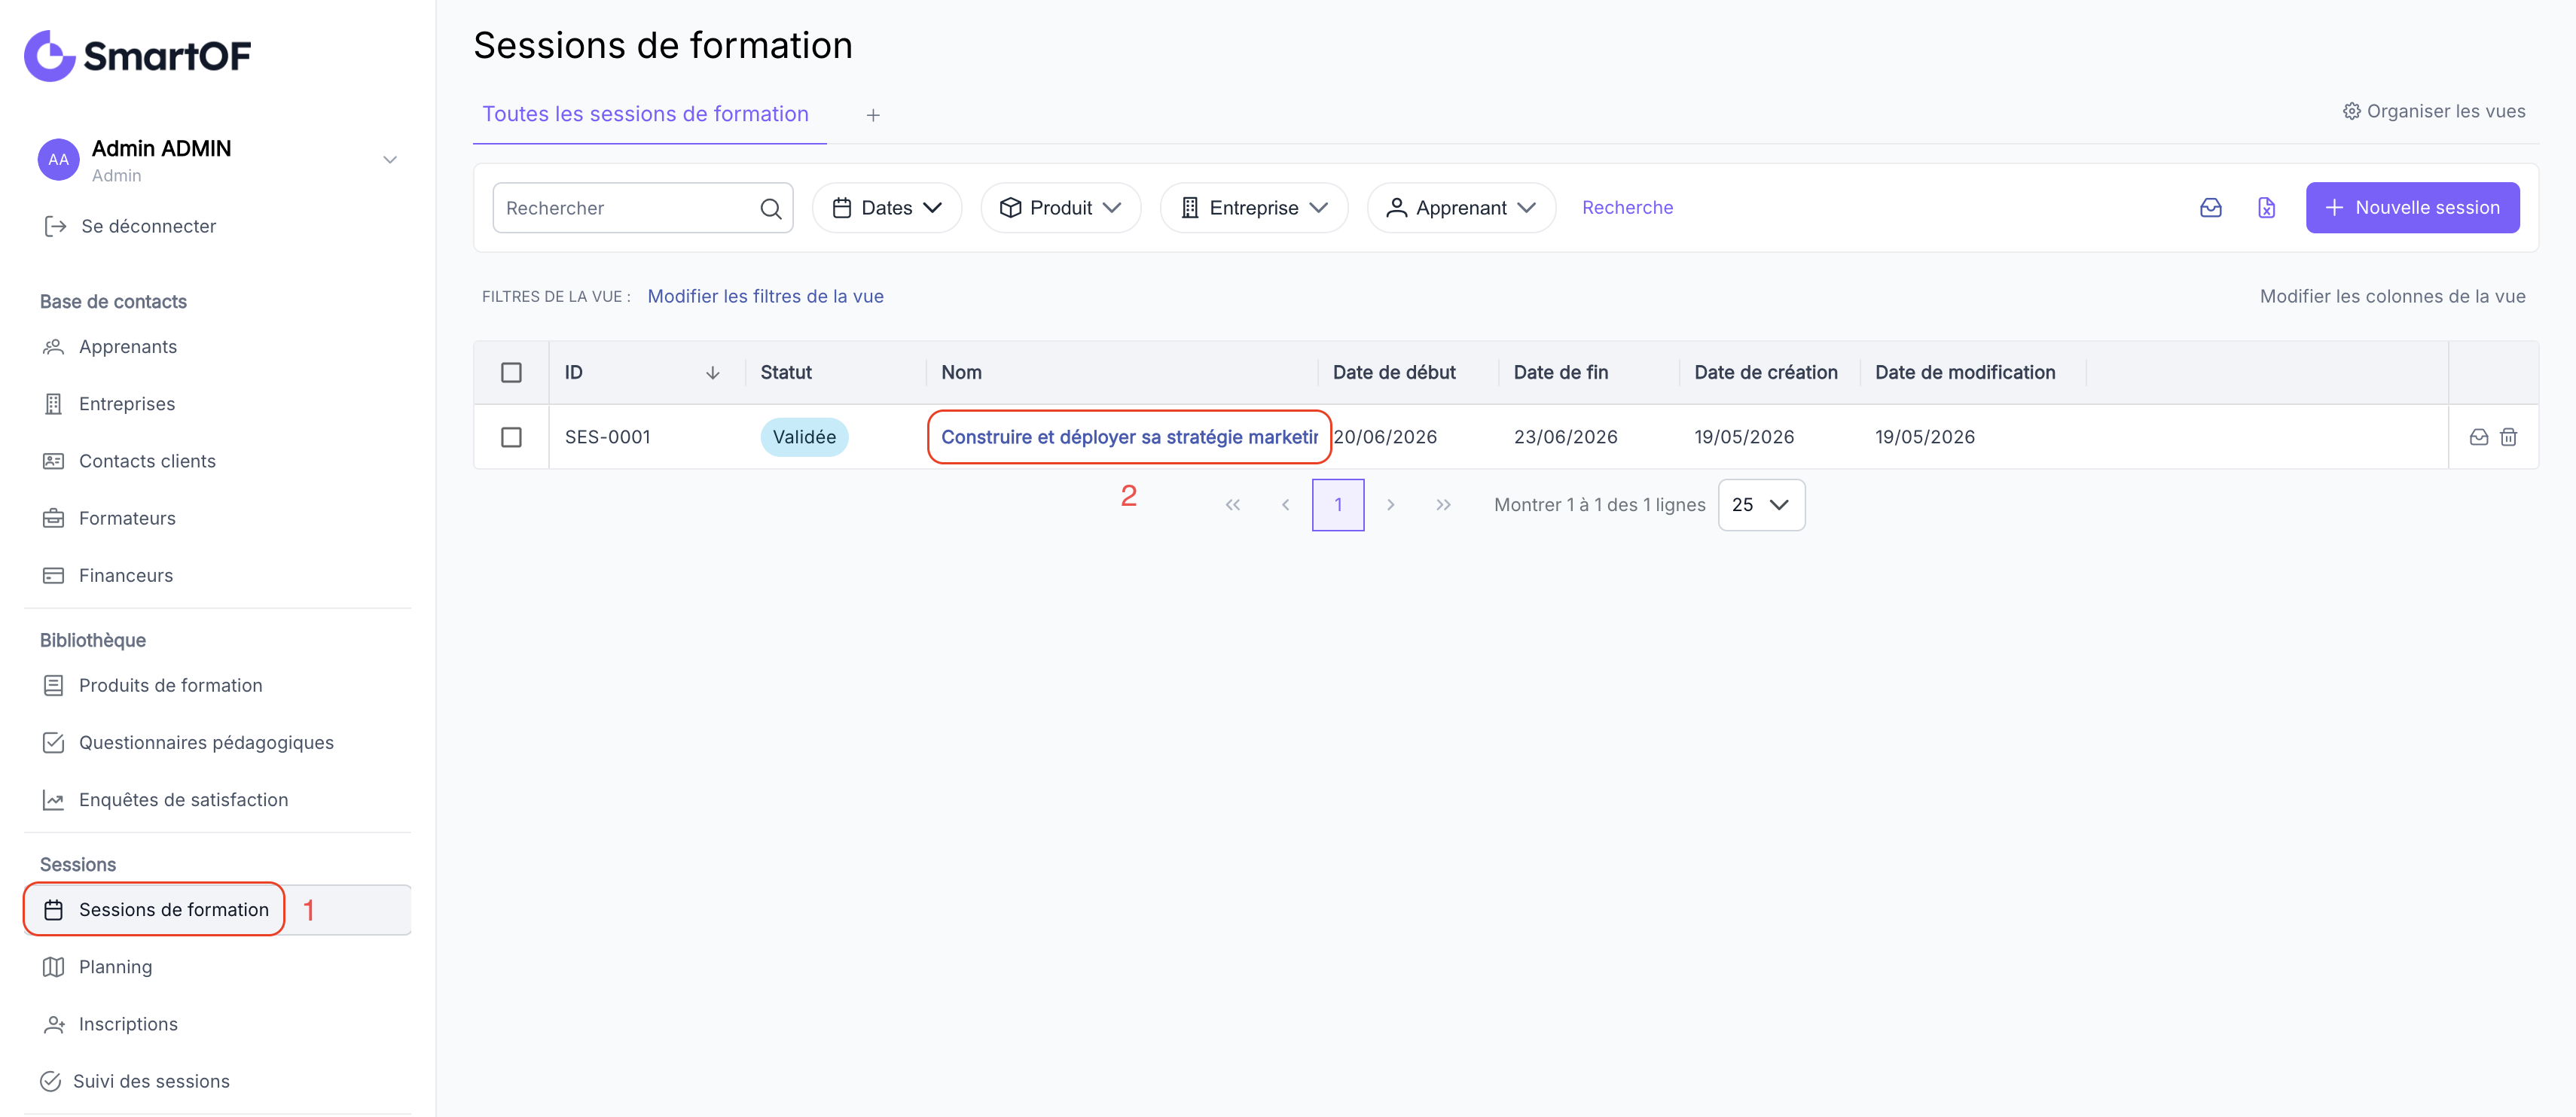Click the Recherche link
The height and width of the screenshot is (1117, 2576).
click(x=1627, y=208)
